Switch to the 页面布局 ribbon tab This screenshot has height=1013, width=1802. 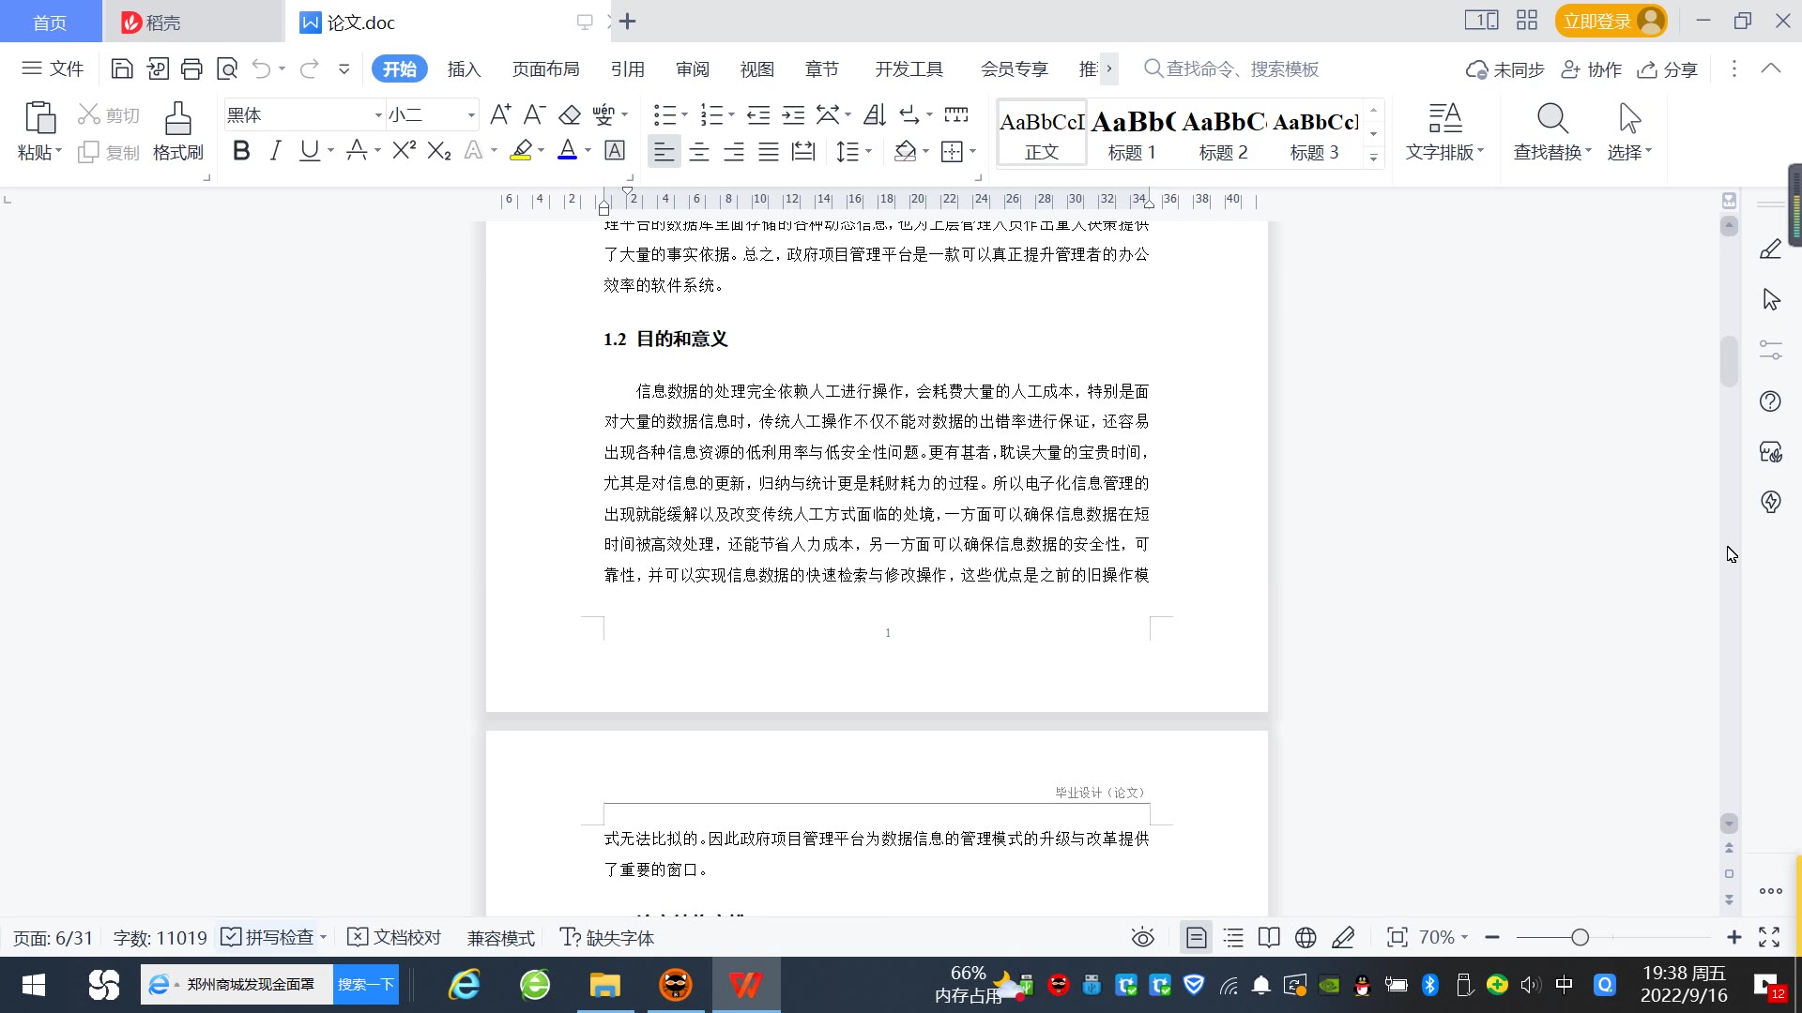tap(545, 69)
